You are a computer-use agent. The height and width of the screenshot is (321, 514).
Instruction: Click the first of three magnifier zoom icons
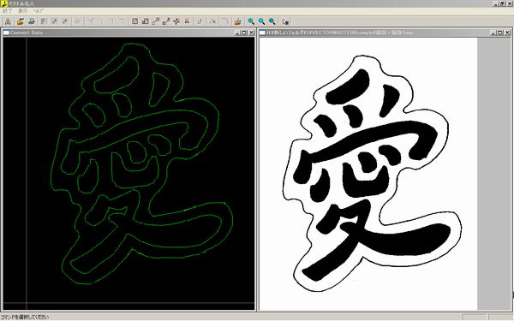[x=251, y=21]
